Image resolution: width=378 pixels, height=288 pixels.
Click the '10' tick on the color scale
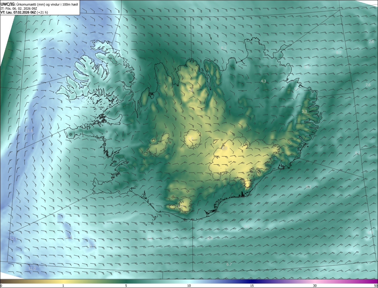[189, 286]
